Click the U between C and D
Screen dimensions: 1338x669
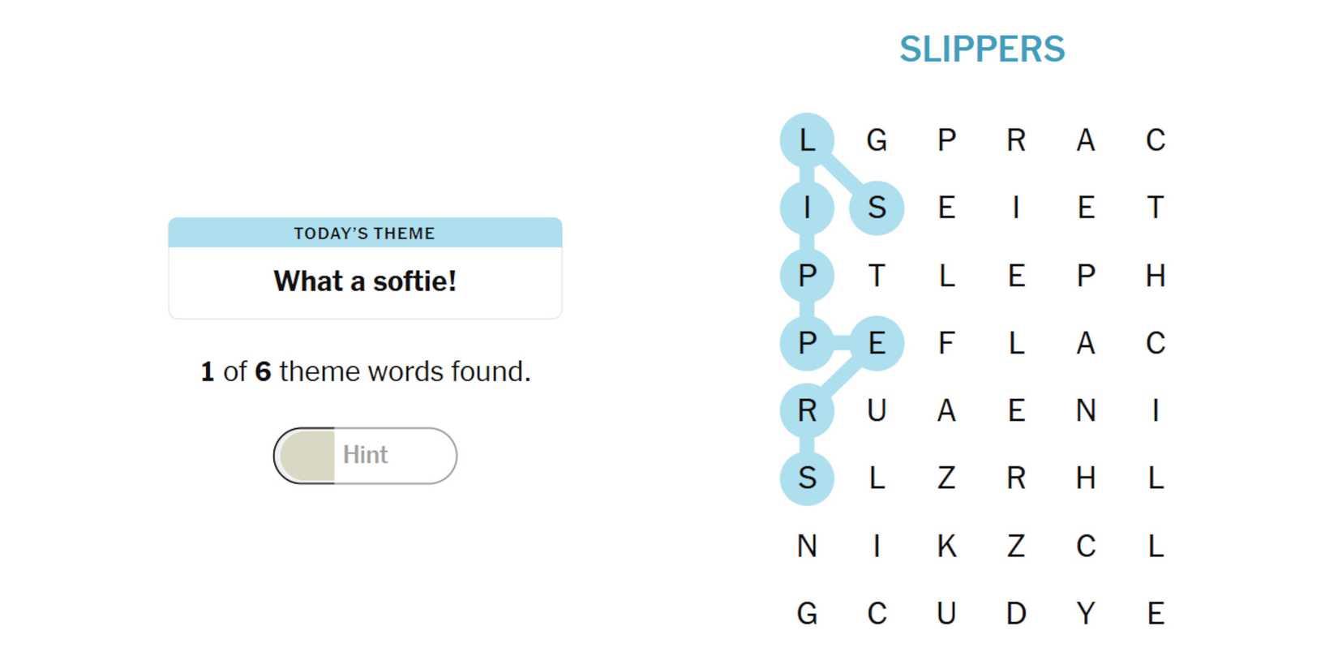[x=946, y=614]
